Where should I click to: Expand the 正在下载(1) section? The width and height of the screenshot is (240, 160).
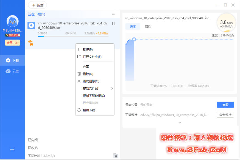tap(37, 14)
